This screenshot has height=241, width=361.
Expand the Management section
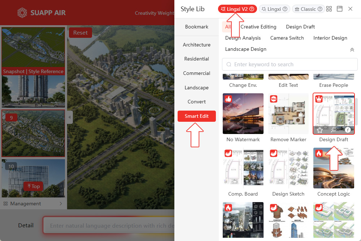click(32, 204)
